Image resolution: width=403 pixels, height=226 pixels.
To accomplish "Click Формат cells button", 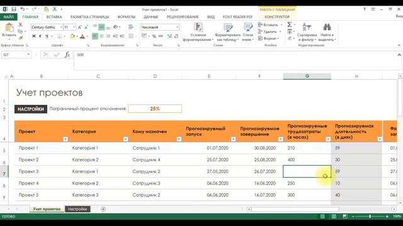I will (269, 38).
